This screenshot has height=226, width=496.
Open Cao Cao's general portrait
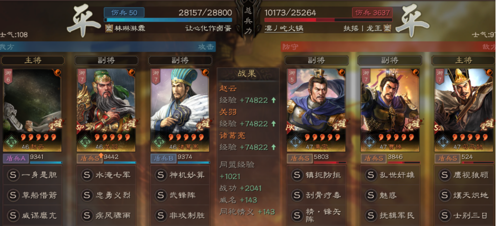click(x=390, y=110)
